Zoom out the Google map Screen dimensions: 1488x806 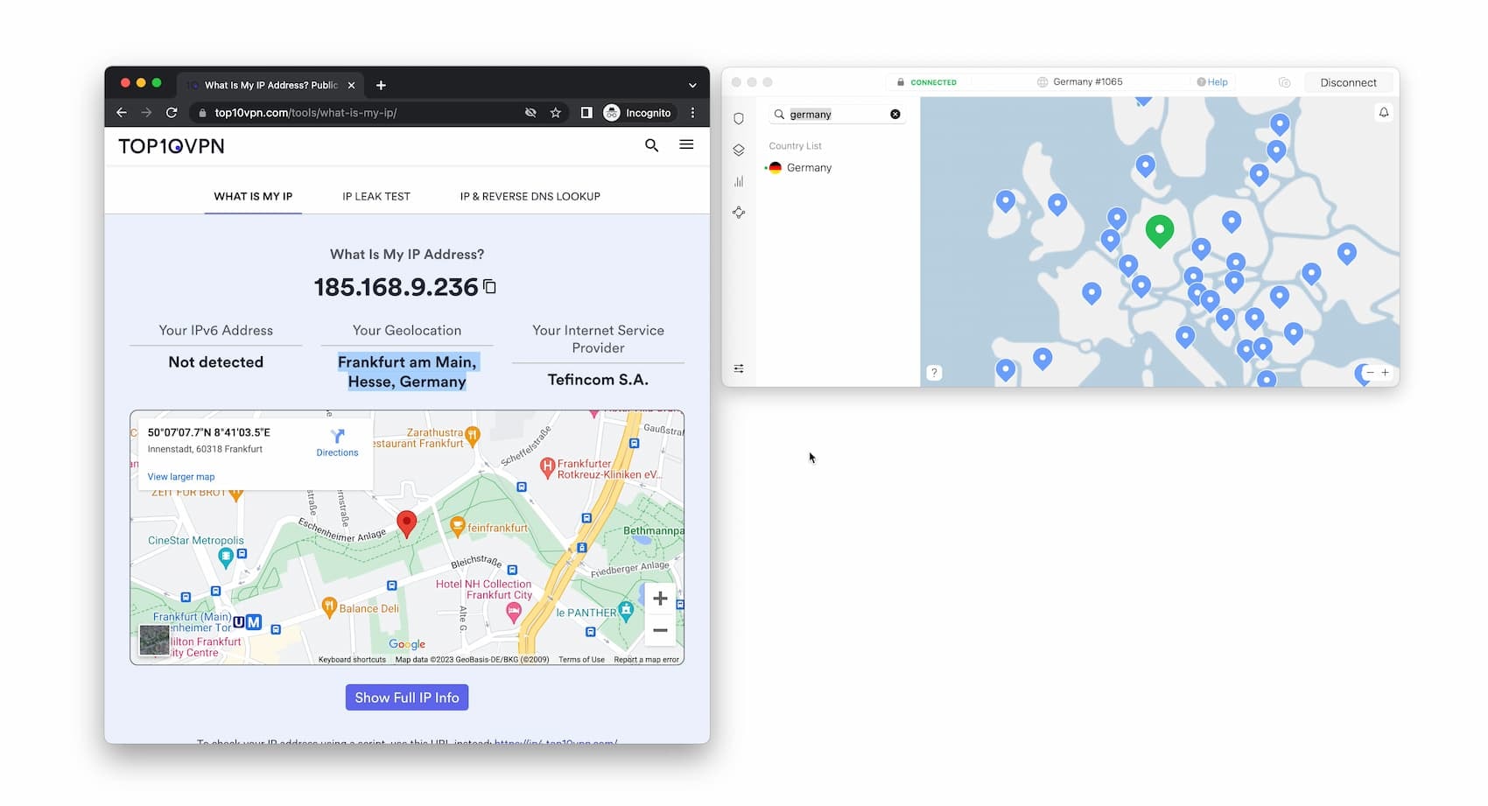(660, 630)
